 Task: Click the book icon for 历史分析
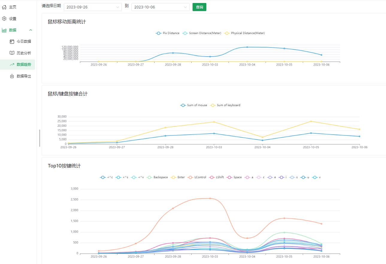(12, 53)
